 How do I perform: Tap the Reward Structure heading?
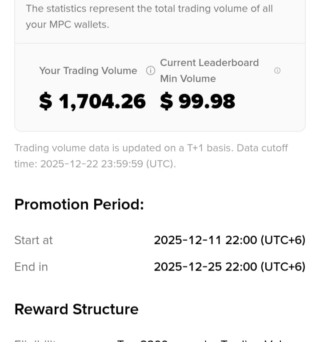pos(76,309)
